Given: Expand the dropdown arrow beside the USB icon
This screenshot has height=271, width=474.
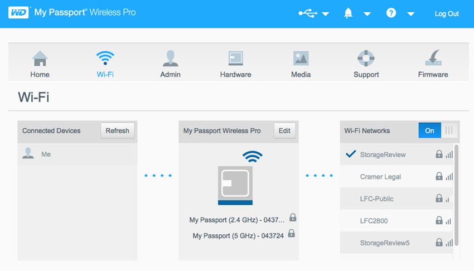Looking at the screenshot, I should tap(325, 14).
